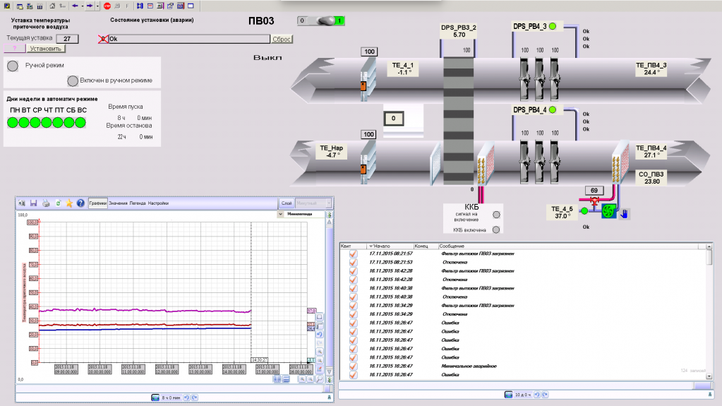Screen dimensions: 722x406
Task: Click the blue hand manual-mode icon
Action: pyautogui.click(x=625, y=213)
